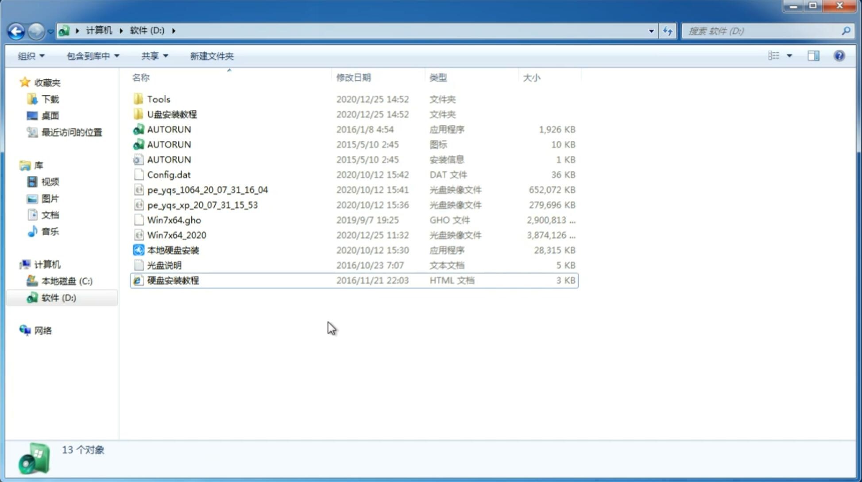862x482 pixels.
Task: Click the 新建文件夹 button
Action: point(211,55)
